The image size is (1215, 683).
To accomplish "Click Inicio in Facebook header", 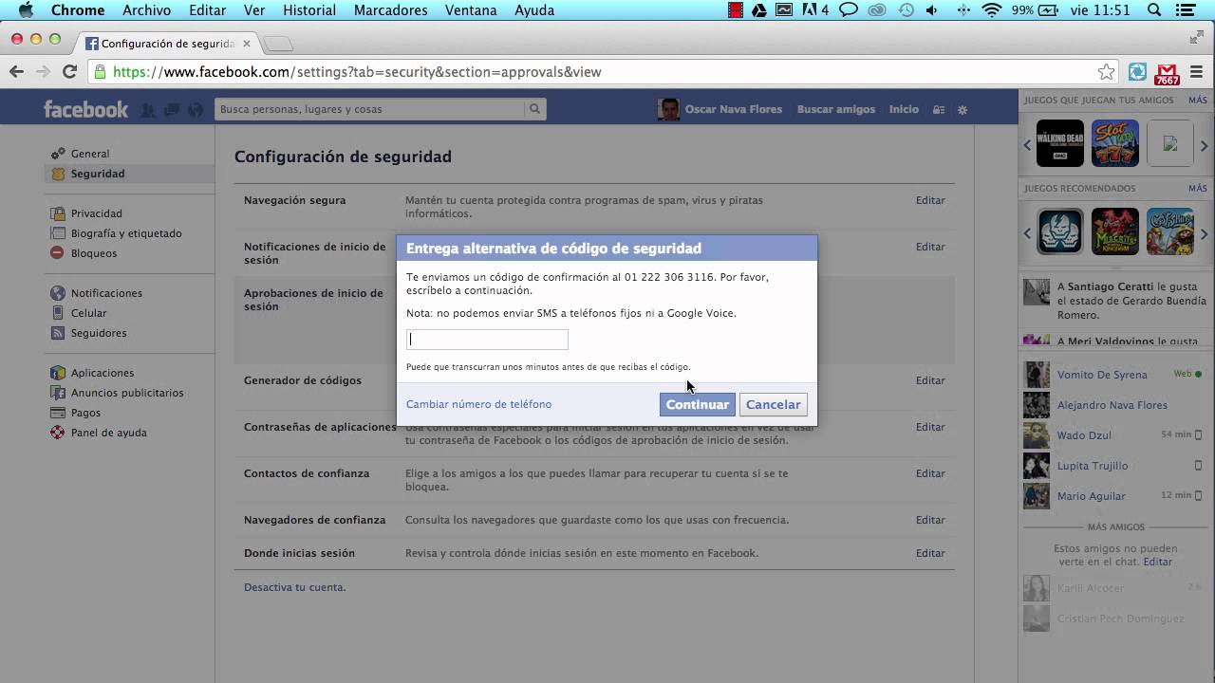I will 904,109.
